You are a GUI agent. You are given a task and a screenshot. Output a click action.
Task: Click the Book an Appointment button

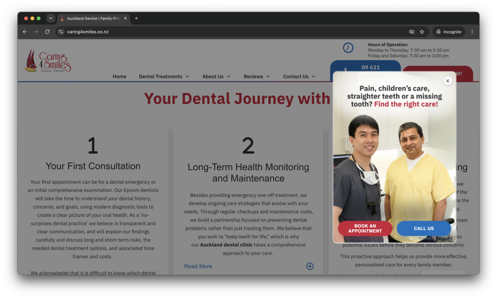[x=365, y=228]
